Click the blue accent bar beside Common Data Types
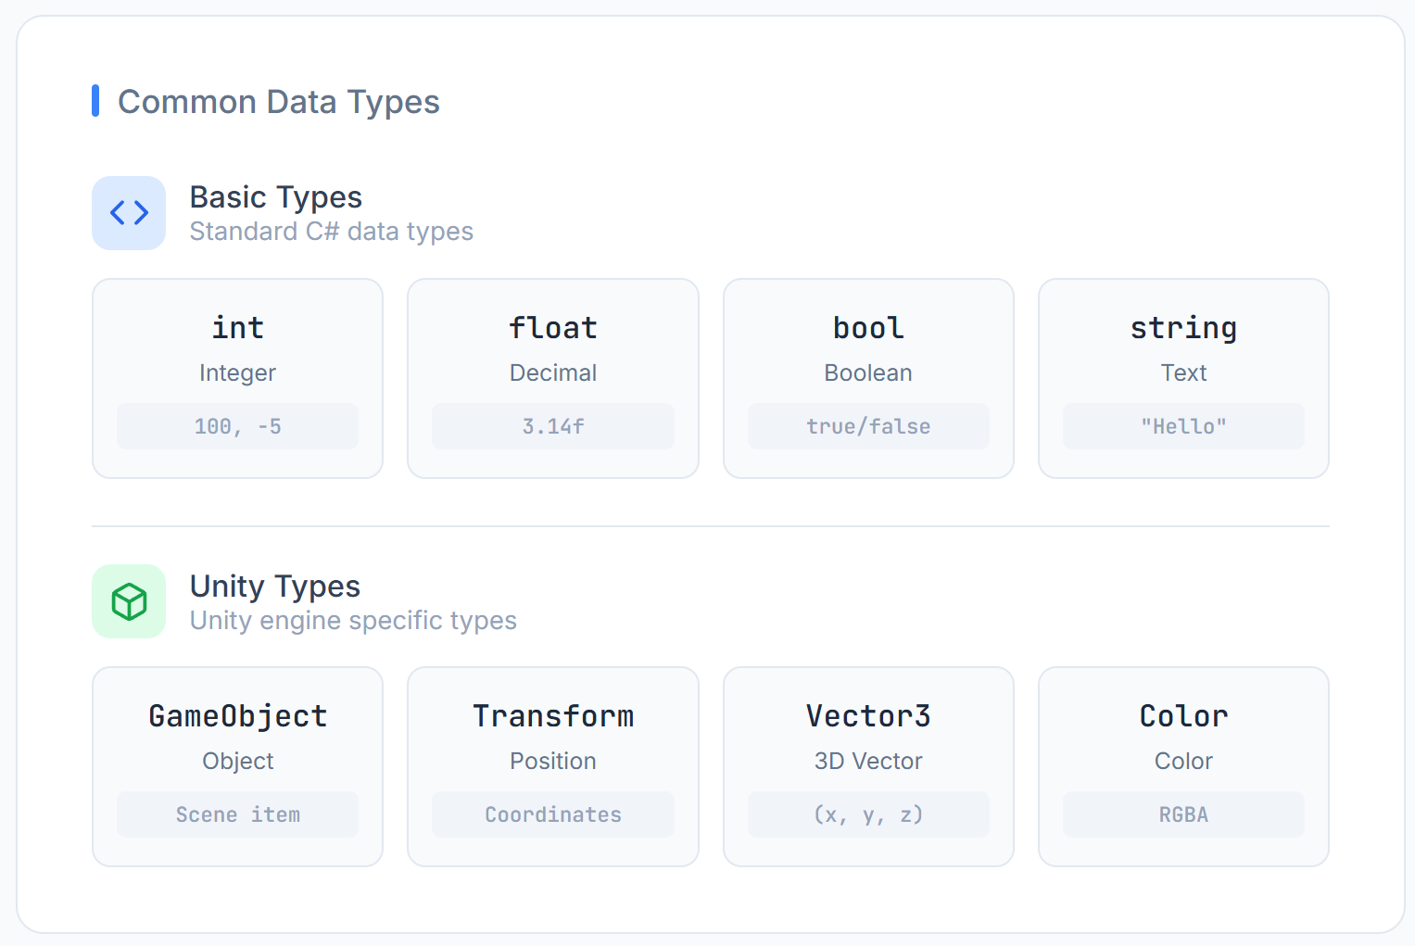The height and width of the screenshot is (946, 1415). (x=95, y=101)
